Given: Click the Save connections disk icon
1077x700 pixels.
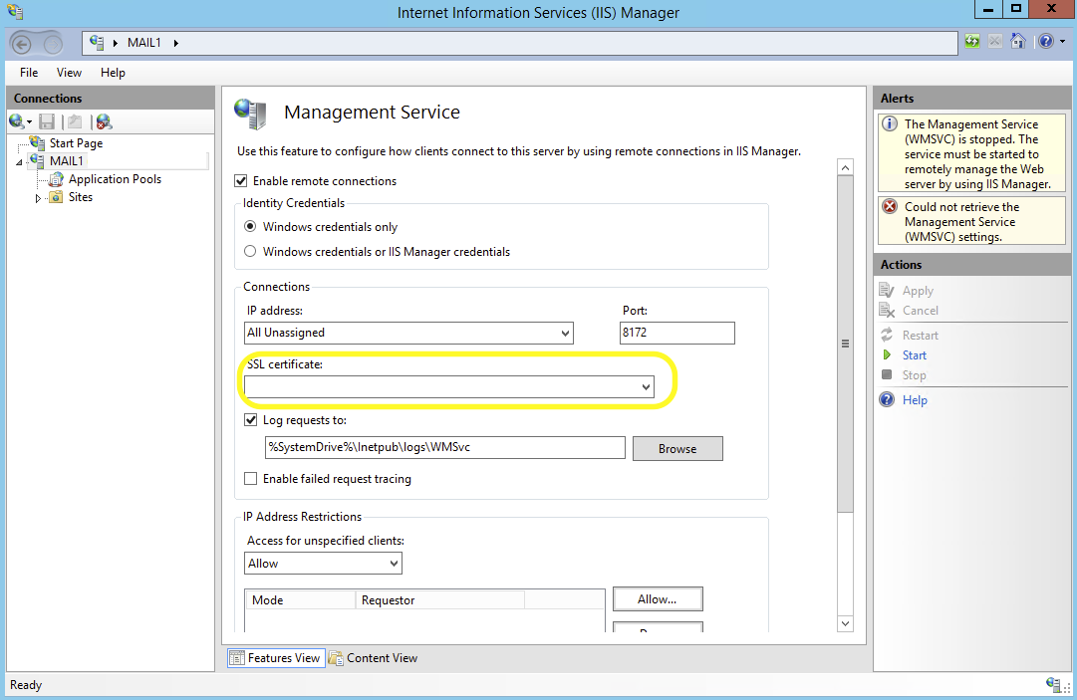Looking at the screenshot, I should 46,120.
